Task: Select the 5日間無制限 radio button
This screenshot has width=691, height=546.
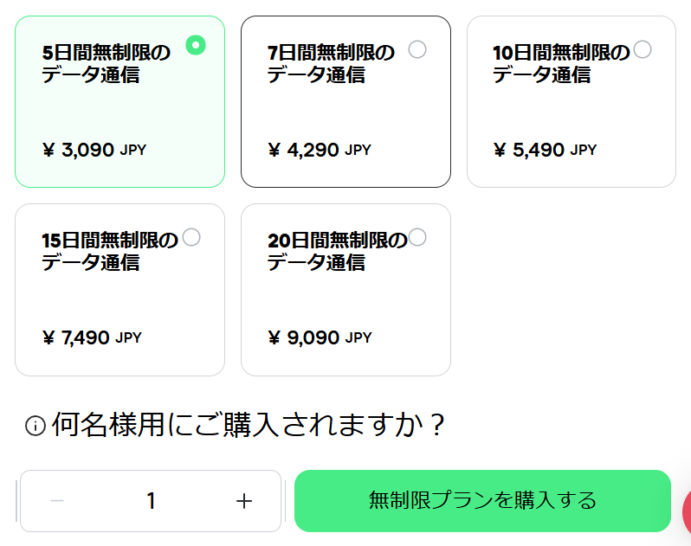Action: click(196, 44)
